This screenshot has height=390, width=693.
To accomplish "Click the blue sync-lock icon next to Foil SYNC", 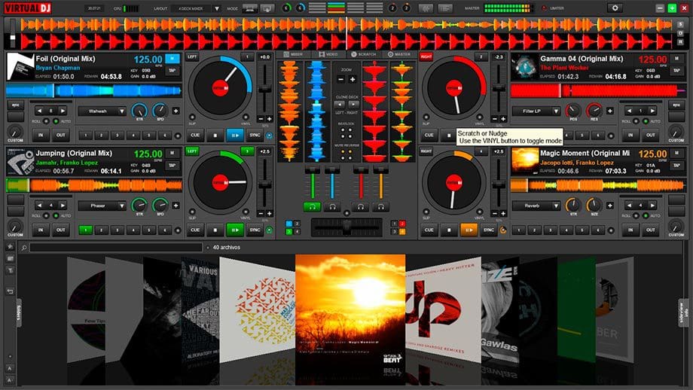I will click(269, 136).
